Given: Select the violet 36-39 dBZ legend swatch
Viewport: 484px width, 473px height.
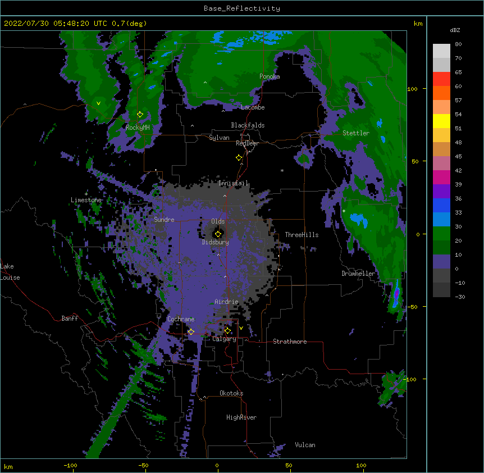Looking at the screenshot, I should pyautogui.click(x=441, y=192).
